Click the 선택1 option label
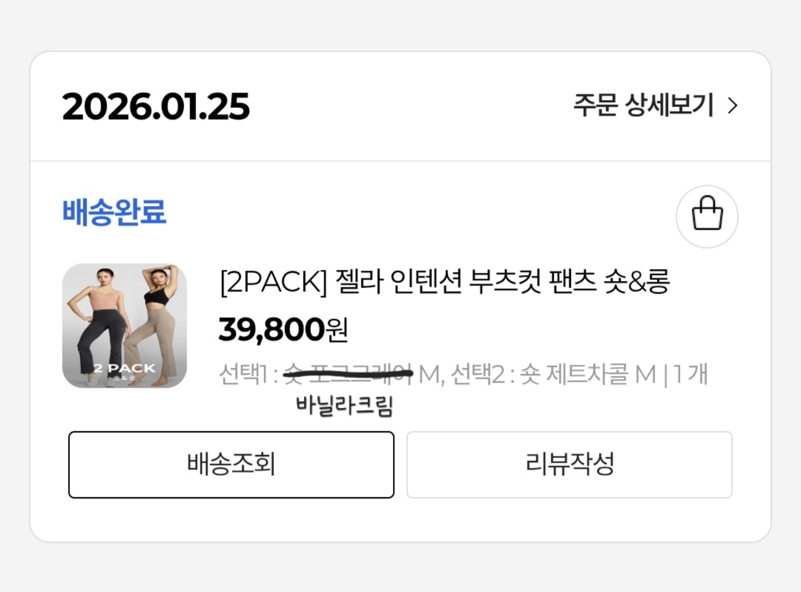 click(x=243, y=375)
